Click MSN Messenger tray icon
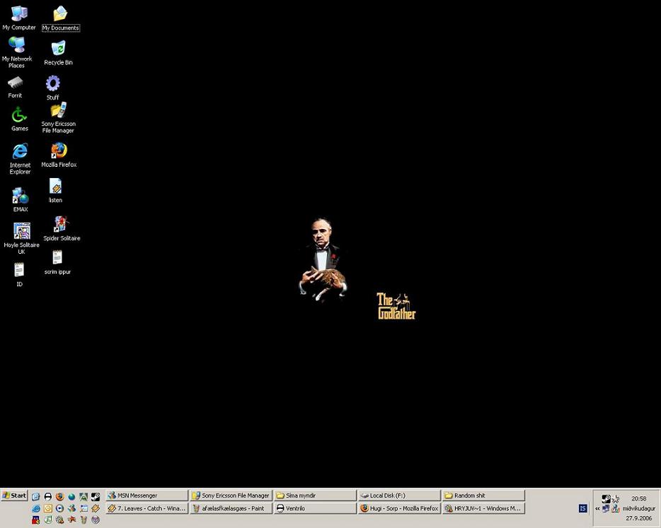Image resolution: width=661 pixels, height=528 pixels. (616, 509)
